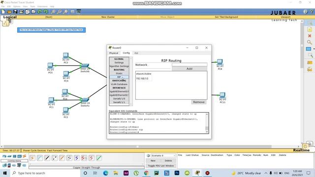Select the Add Simple PDU envelope tool
The height and width of the screenshot is (177, 315).
[310, 62]
